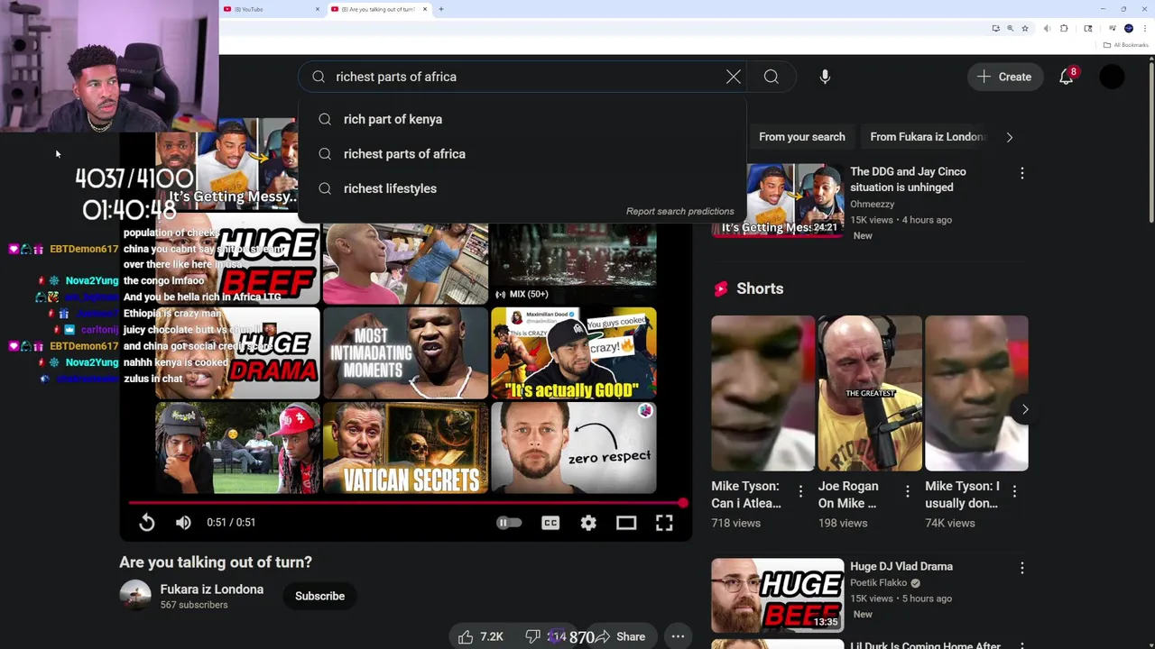Switch to the first YouTube browser tab
The height and width of the screenshot is (649, 1155).
click(x=271, y=9)
